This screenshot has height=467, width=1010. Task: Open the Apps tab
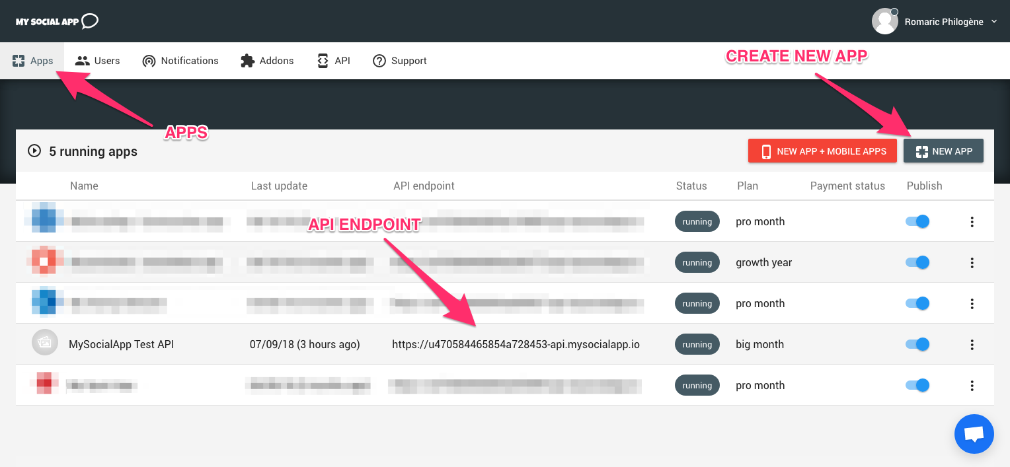[x=32, y=61]
